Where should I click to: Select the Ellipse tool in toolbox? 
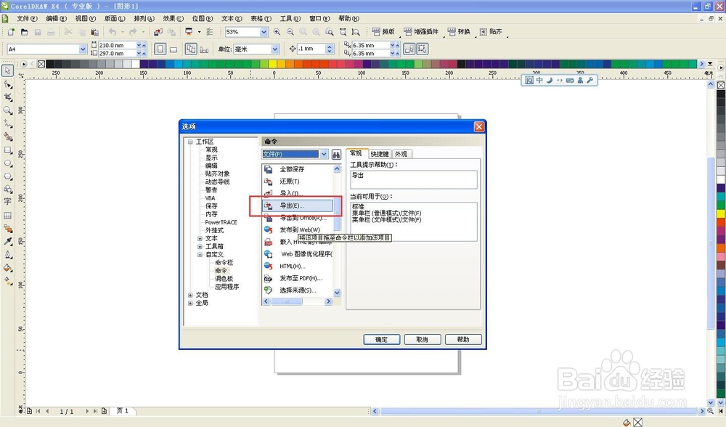coord(8,163)
